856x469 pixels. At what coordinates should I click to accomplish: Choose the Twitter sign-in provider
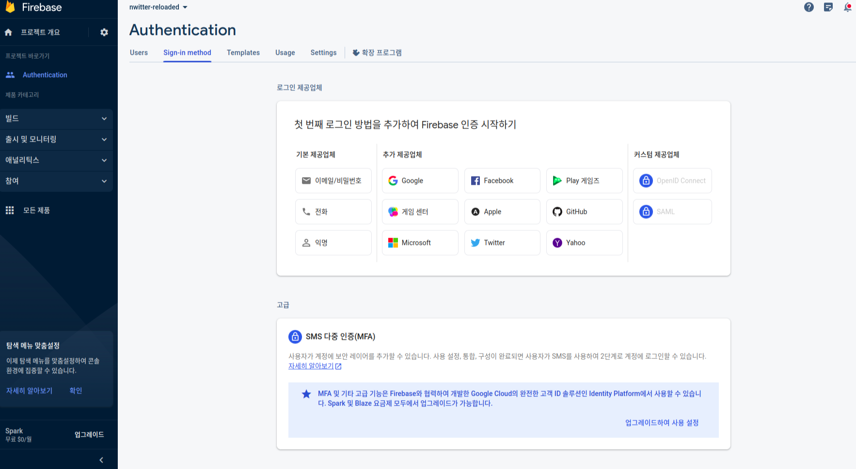coord(502,243)
